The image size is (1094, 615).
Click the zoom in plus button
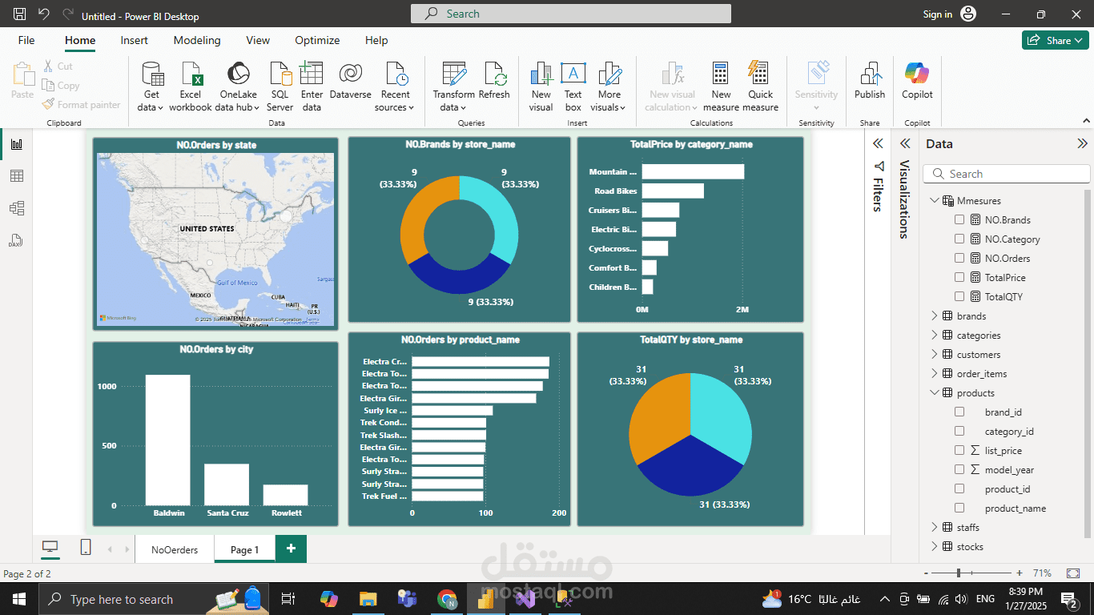[1019, 573]
